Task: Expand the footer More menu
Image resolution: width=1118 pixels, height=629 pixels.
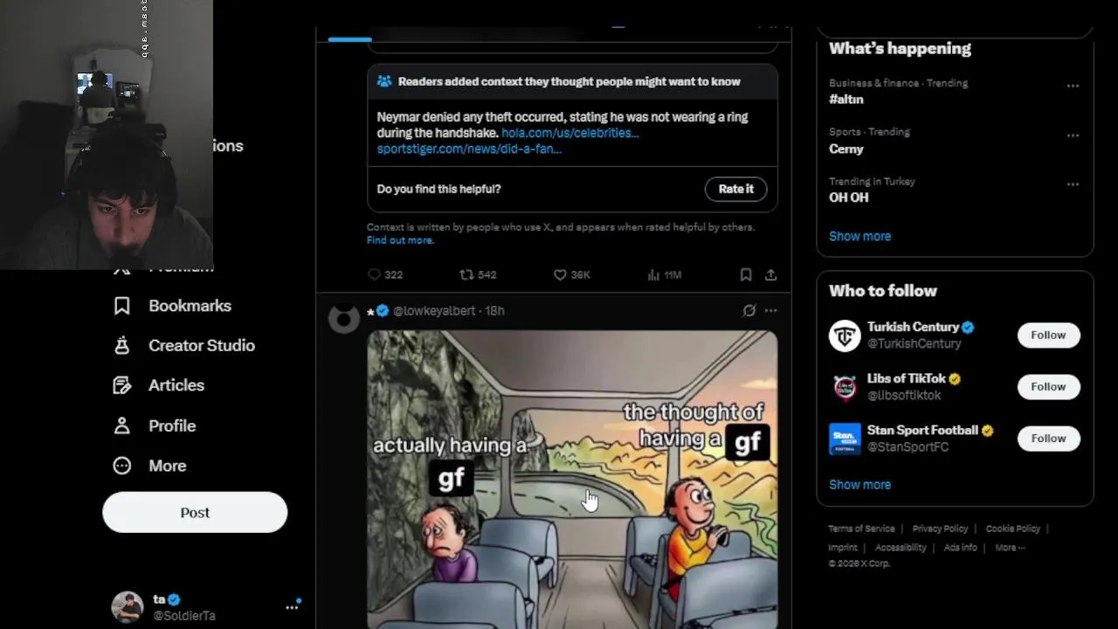Action: pyautogui.click(x=1010, y=548)
